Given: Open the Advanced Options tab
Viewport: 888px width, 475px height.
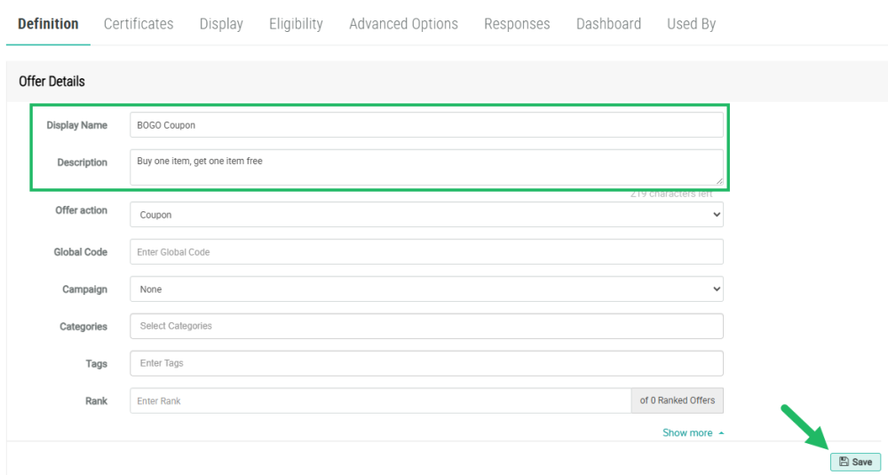Looking at the screenshot, I should pos(403,24).
